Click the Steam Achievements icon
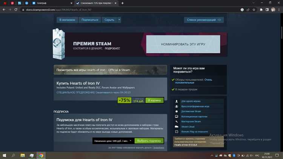 (177, 111)
